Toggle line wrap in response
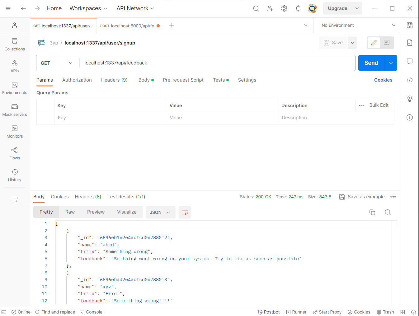 pyautogui.click(x=185, y=212)
